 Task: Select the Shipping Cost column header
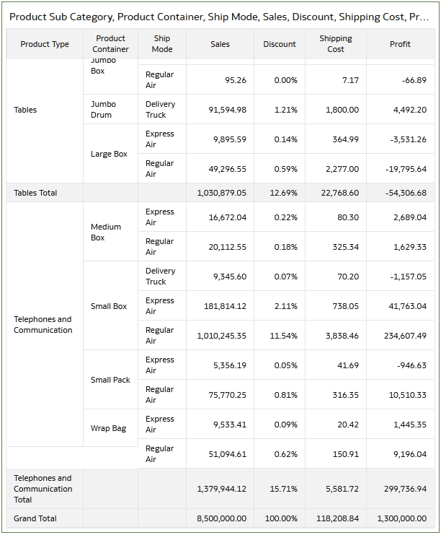(335, 44)
